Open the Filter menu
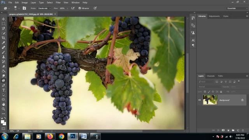Image resolution: width=249 pixels, height=140 pixels. [58, 3]
